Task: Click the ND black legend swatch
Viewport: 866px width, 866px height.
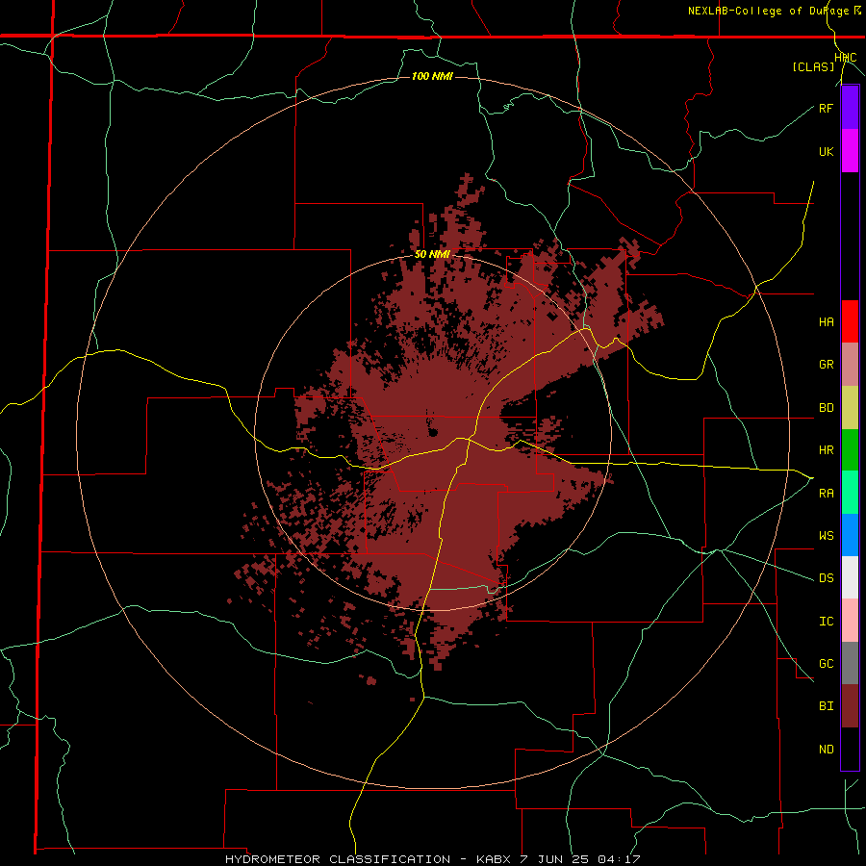Action: click(x=850, y=749)
